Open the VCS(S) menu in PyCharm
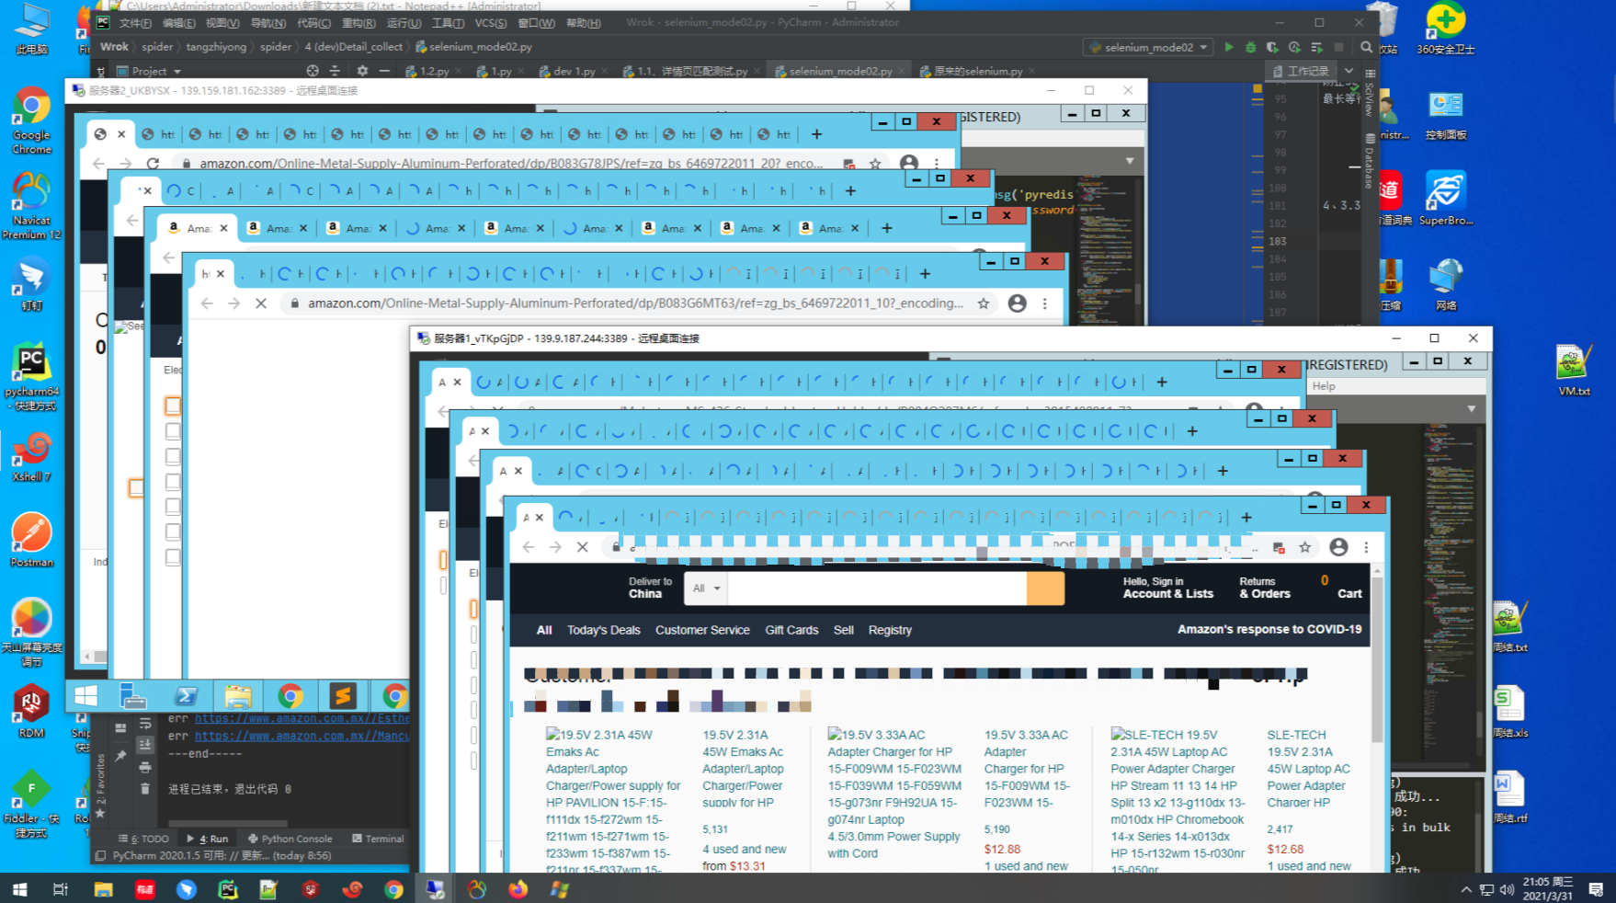Screen dimensions: 1616x903 491,23
